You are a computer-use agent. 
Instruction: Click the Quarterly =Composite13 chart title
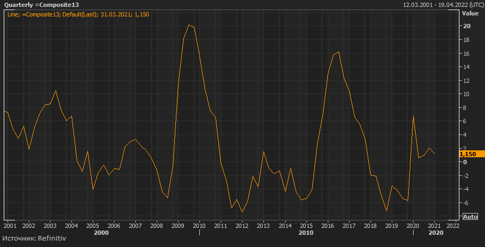coord(42,5)
